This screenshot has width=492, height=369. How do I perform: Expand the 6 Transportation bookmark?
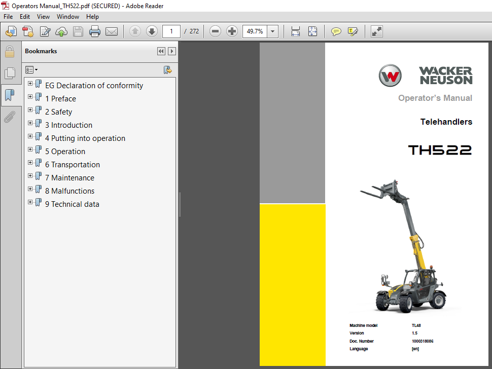30,162
